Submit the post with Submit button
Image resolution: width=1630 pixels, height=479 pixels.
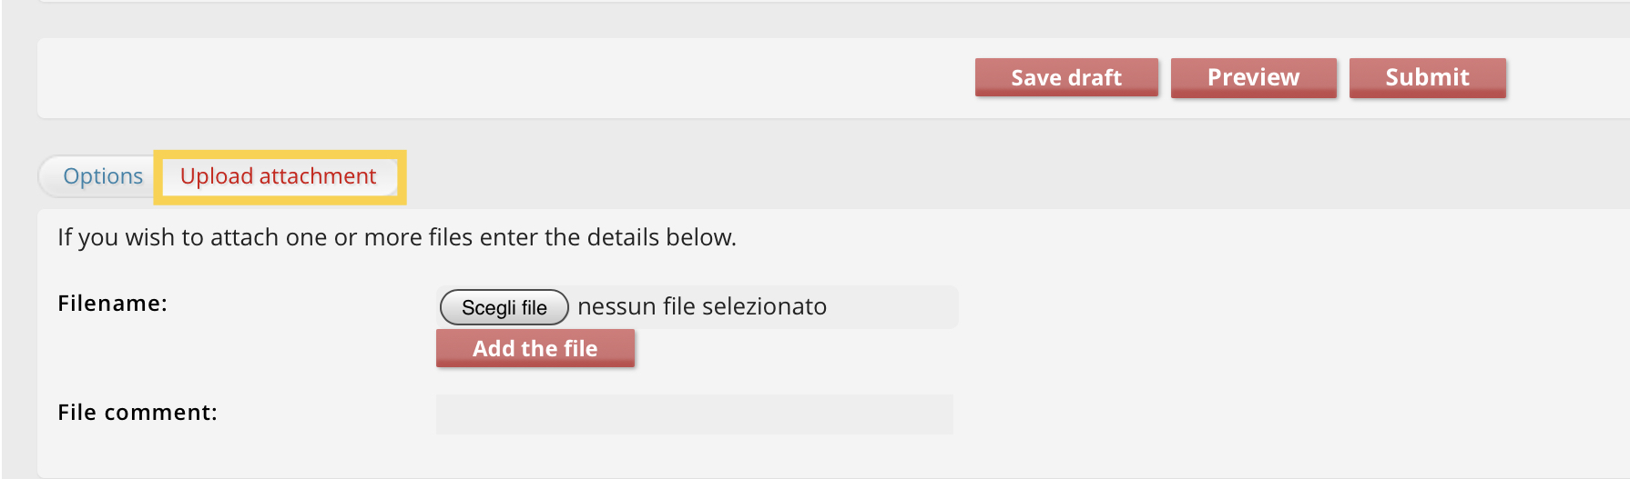(x=1427, y=77)
